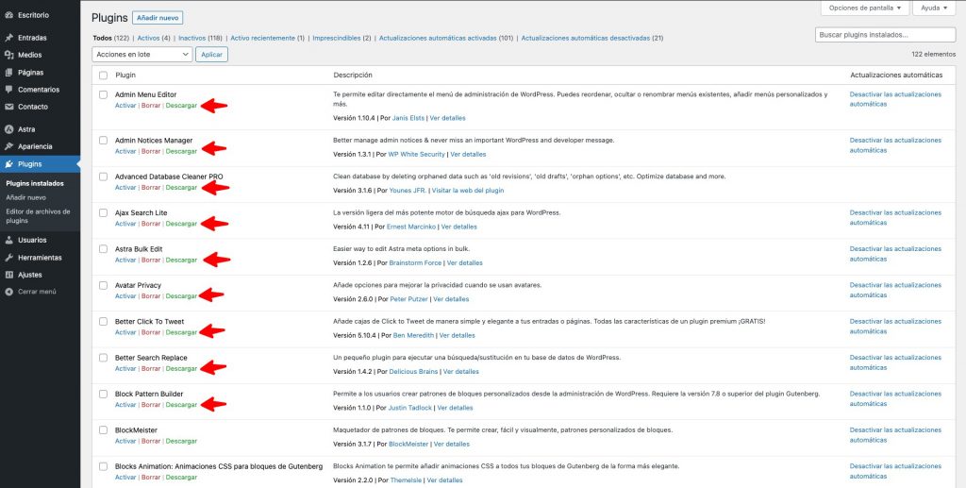Download the BlockMeister plugin
The image size is (966, 488).
tap(181, 441)
